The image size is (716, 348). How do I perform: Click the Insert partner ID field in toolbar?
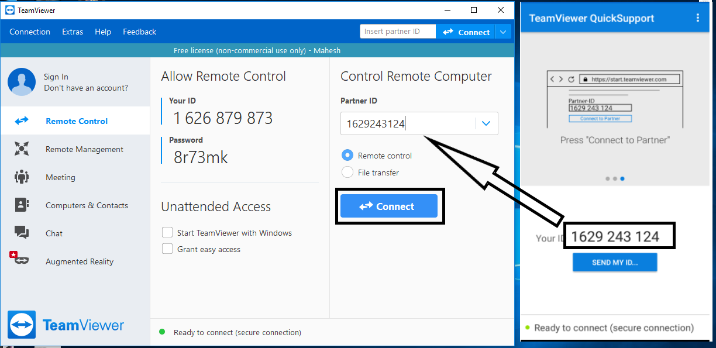398,32
